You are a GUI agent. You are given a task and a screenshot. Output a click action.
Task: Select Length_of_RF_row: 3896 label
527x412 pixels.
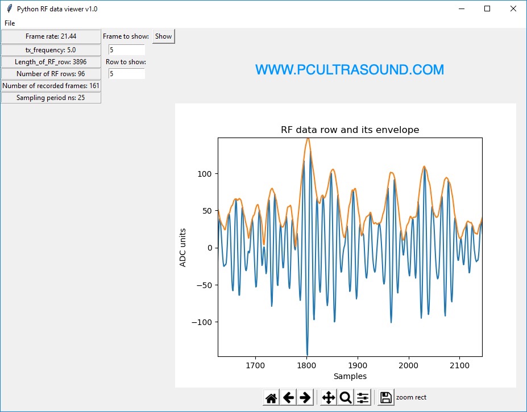(x=51, y=62)
